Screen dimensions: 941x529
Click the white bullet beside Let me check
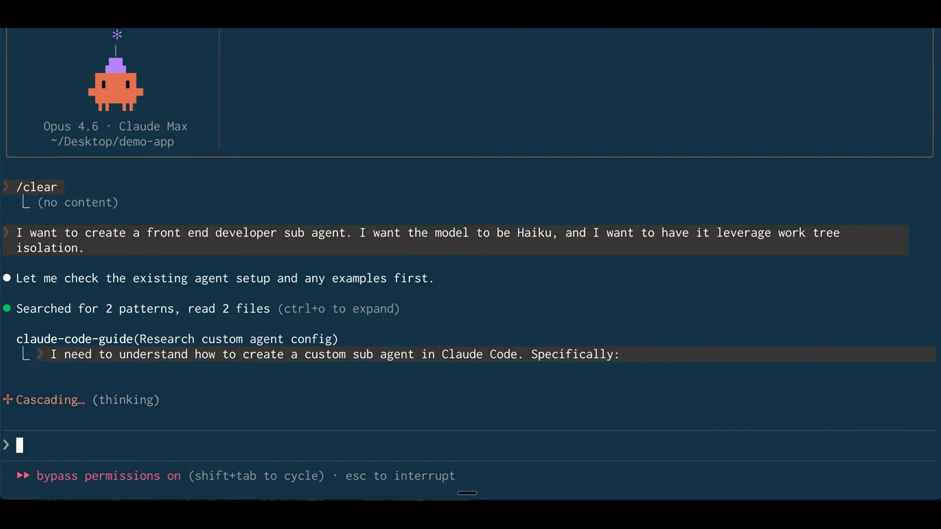coord(7,277)
